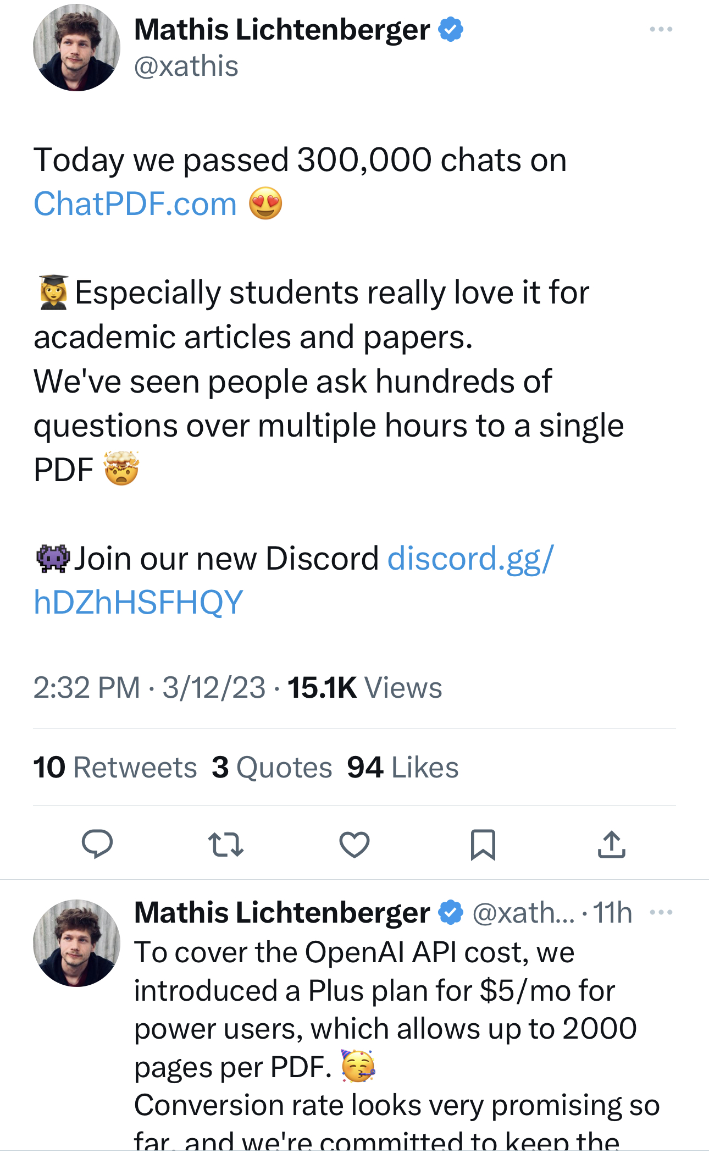Screen dimensions: 709x1164
Task: Tap the retweet arrows icon
Action: coord(225,845)
